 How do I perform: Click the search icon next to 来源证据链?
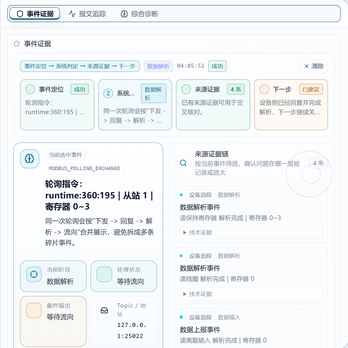click(x=183, y=163)
